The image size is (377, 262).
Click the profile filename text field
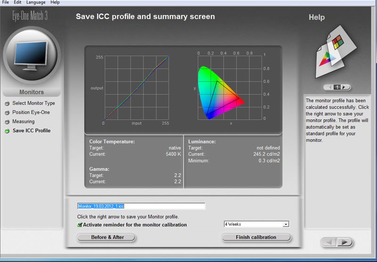point(141,206)
